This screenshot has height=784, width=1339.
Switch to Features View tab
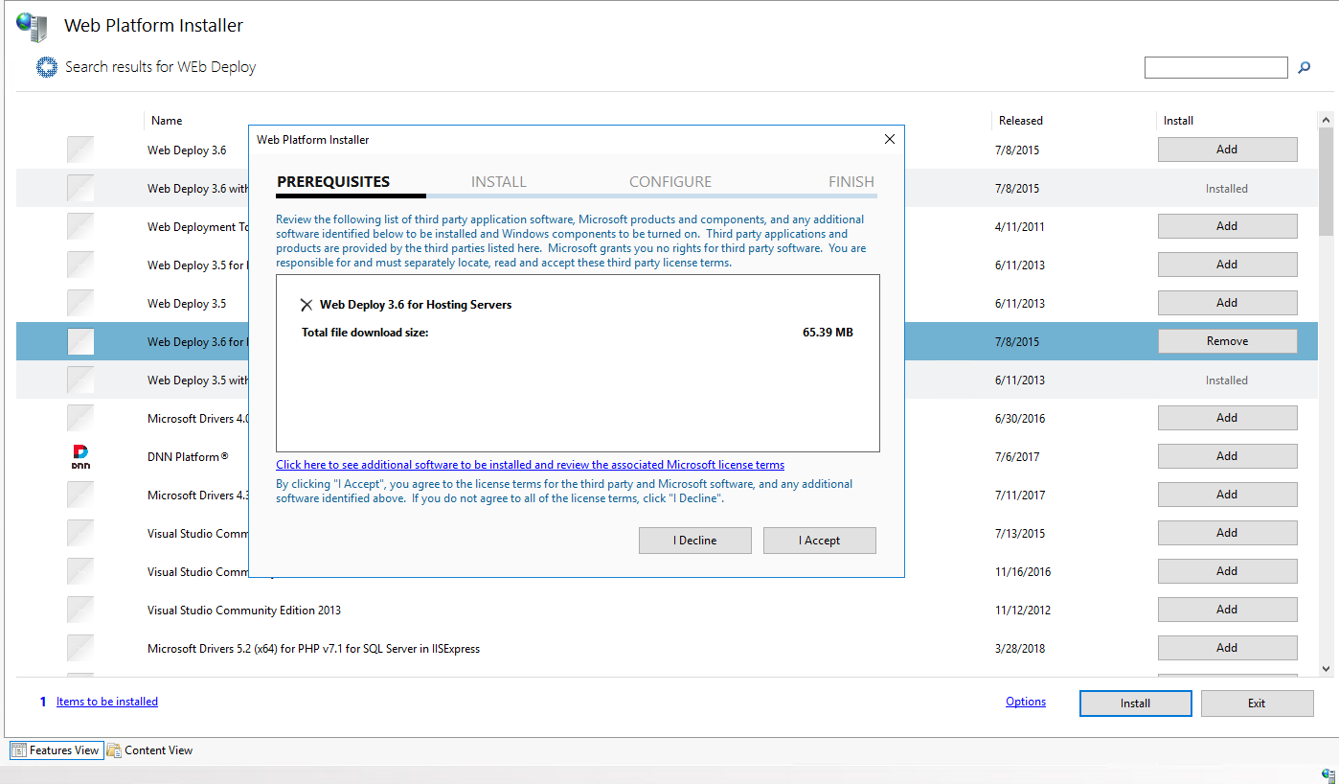[x=56, y=750]
